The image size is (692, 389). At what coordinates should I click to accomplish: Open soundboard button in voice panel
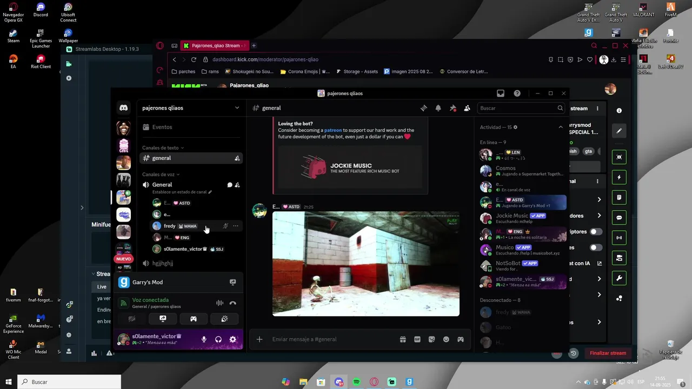(x=224, y=319)
